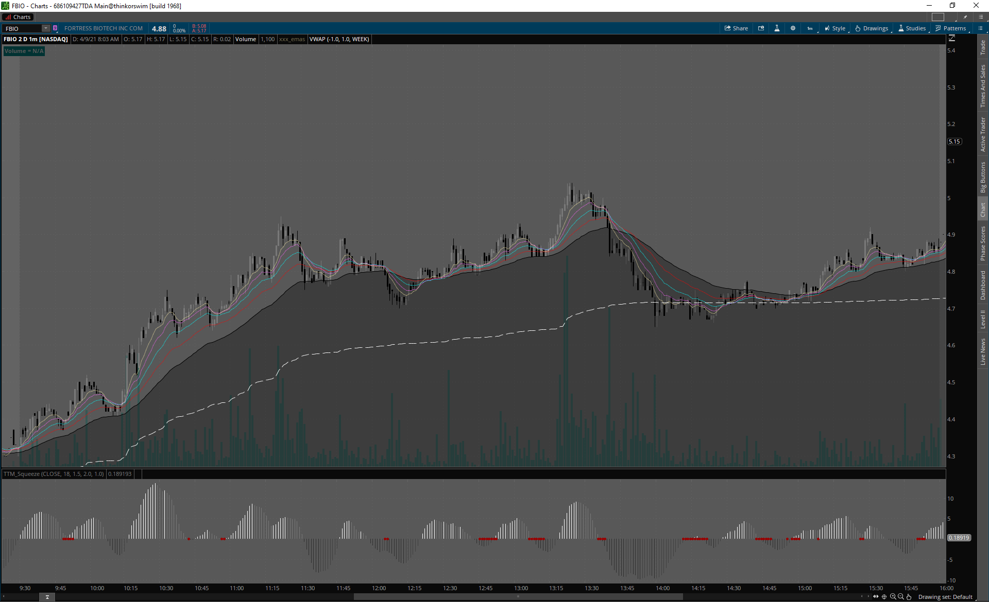Open the flask quick-study icon
Screen dimensions: 989x602
(777, 28)
